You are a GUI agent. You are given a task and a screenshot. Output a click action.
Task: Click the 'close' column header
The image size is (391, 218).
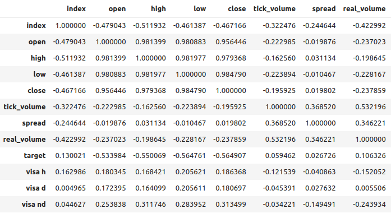click(237, 9)
